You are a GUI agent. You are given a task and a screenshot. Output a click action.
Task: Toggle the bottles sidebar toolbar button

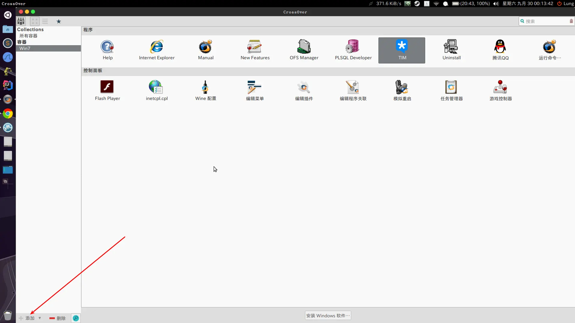point(21,21)
